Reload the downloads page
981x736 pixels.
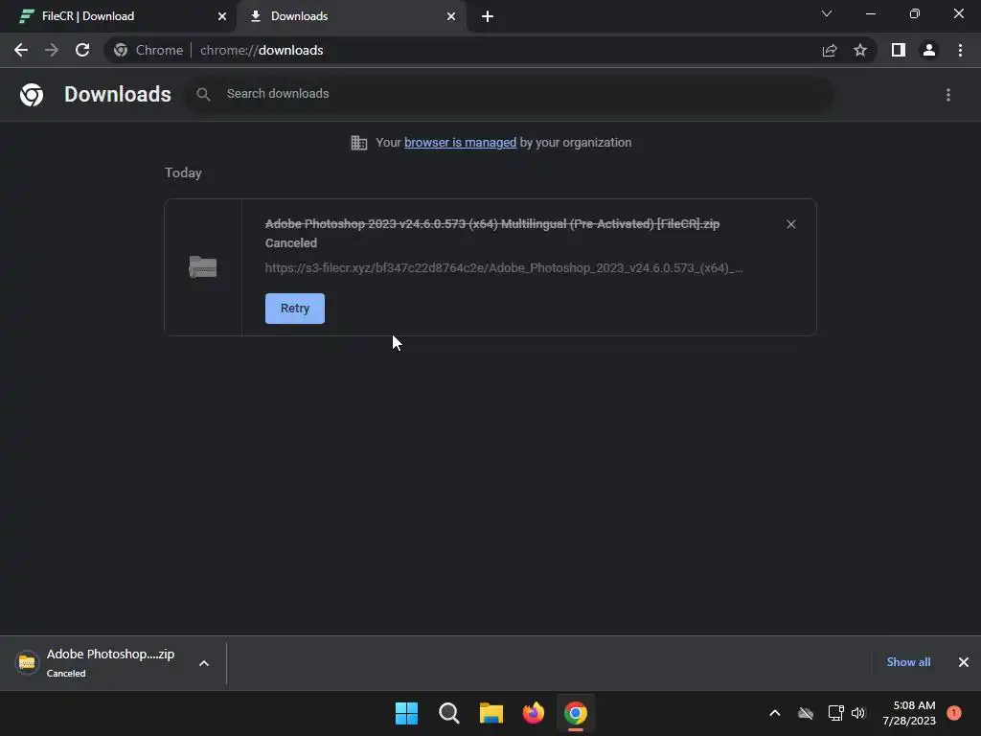pyautogui.click(x=82, y=50)
